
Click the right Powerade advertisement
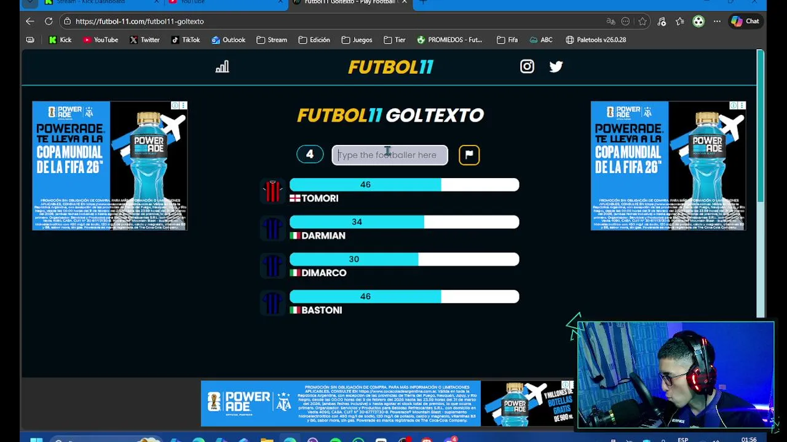pyautogui.click(x=668, y=166)
